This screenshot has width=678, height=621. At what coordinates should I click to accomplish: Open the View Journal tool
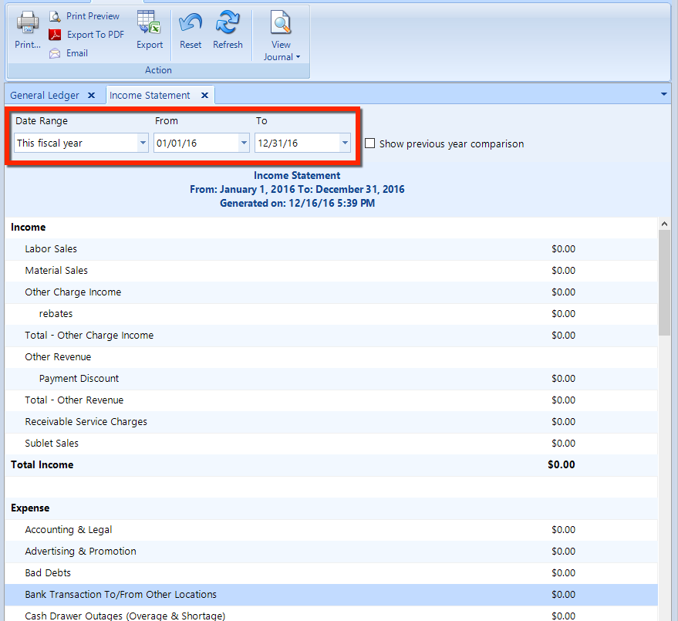point(280,27)
